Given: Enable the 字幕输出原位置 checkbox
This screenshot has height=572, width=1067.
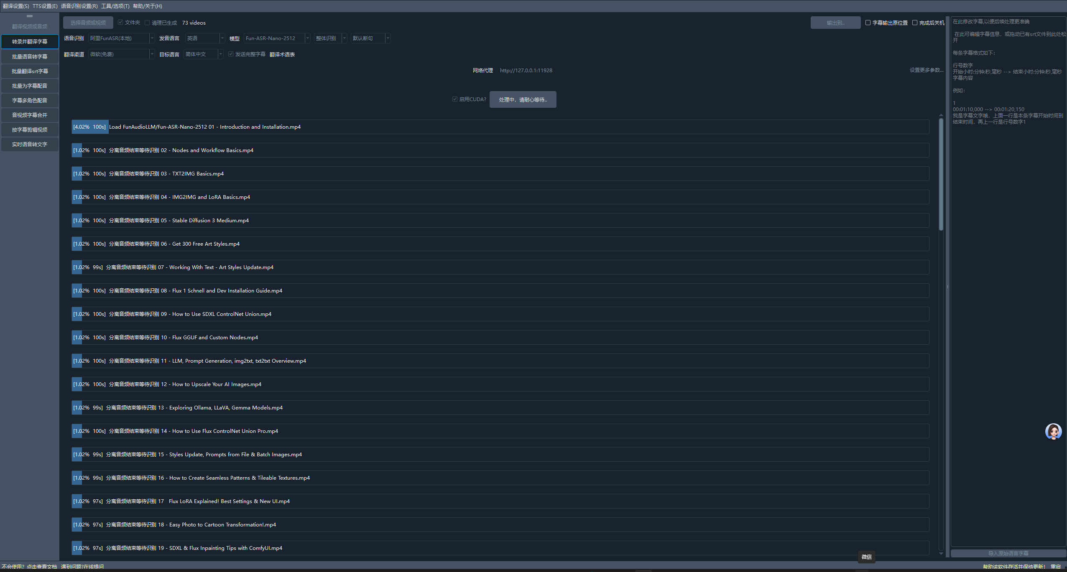Looking at the screenshot, I should [868, 23].
